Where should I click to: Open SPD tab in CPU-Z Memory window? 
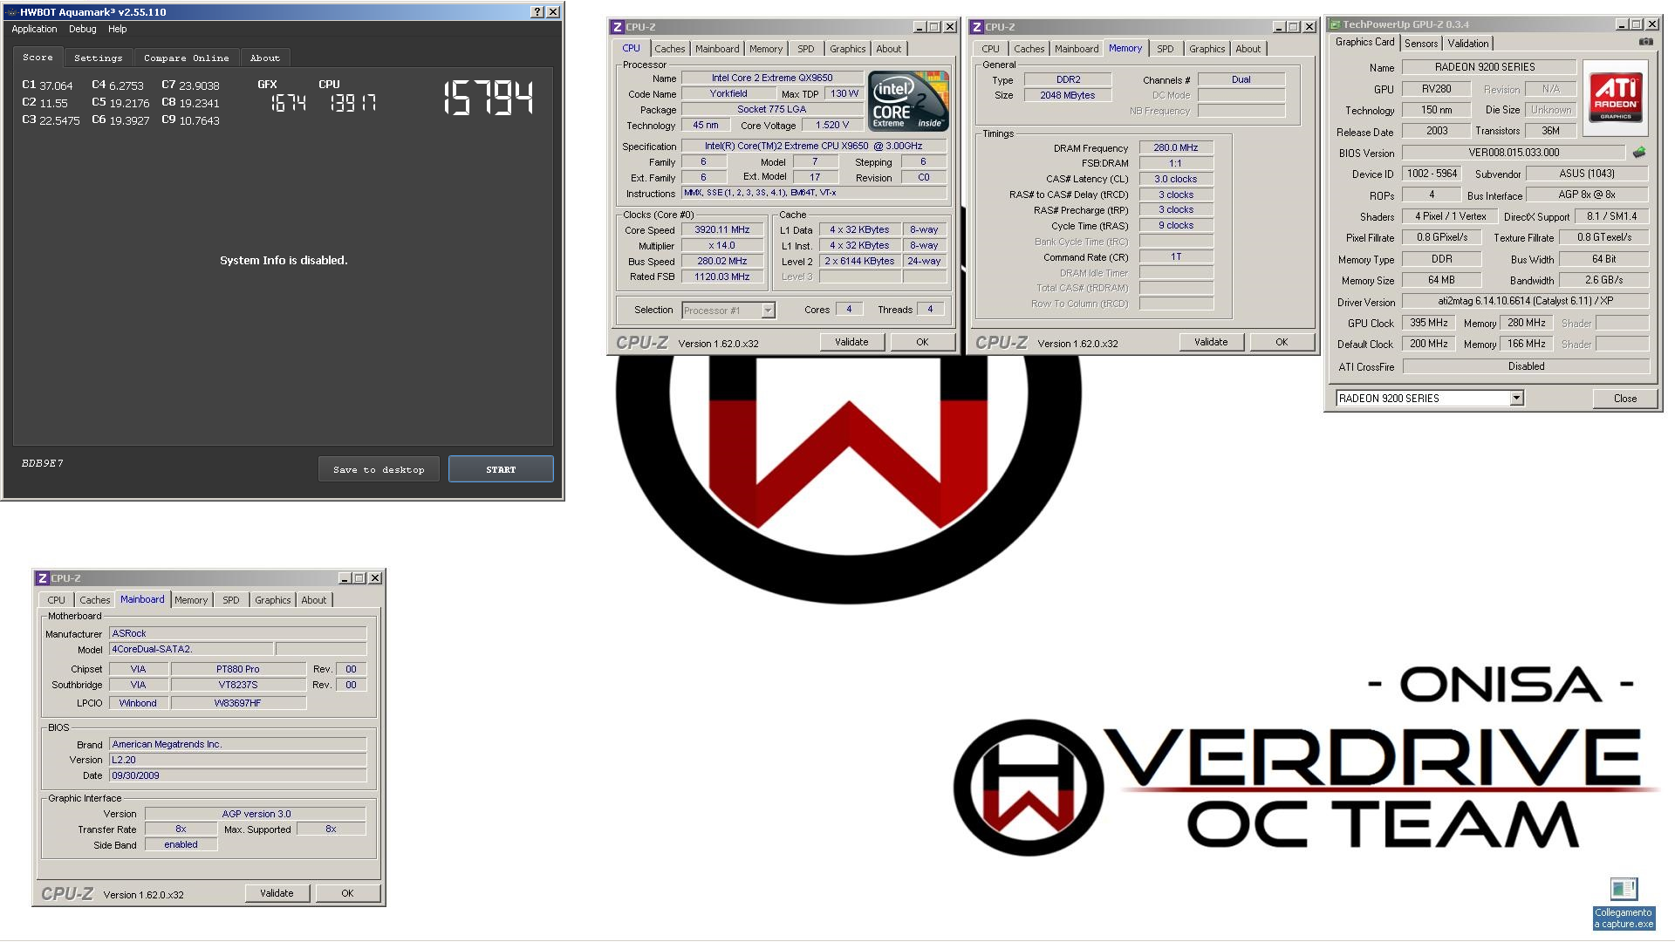[1165, 49]
